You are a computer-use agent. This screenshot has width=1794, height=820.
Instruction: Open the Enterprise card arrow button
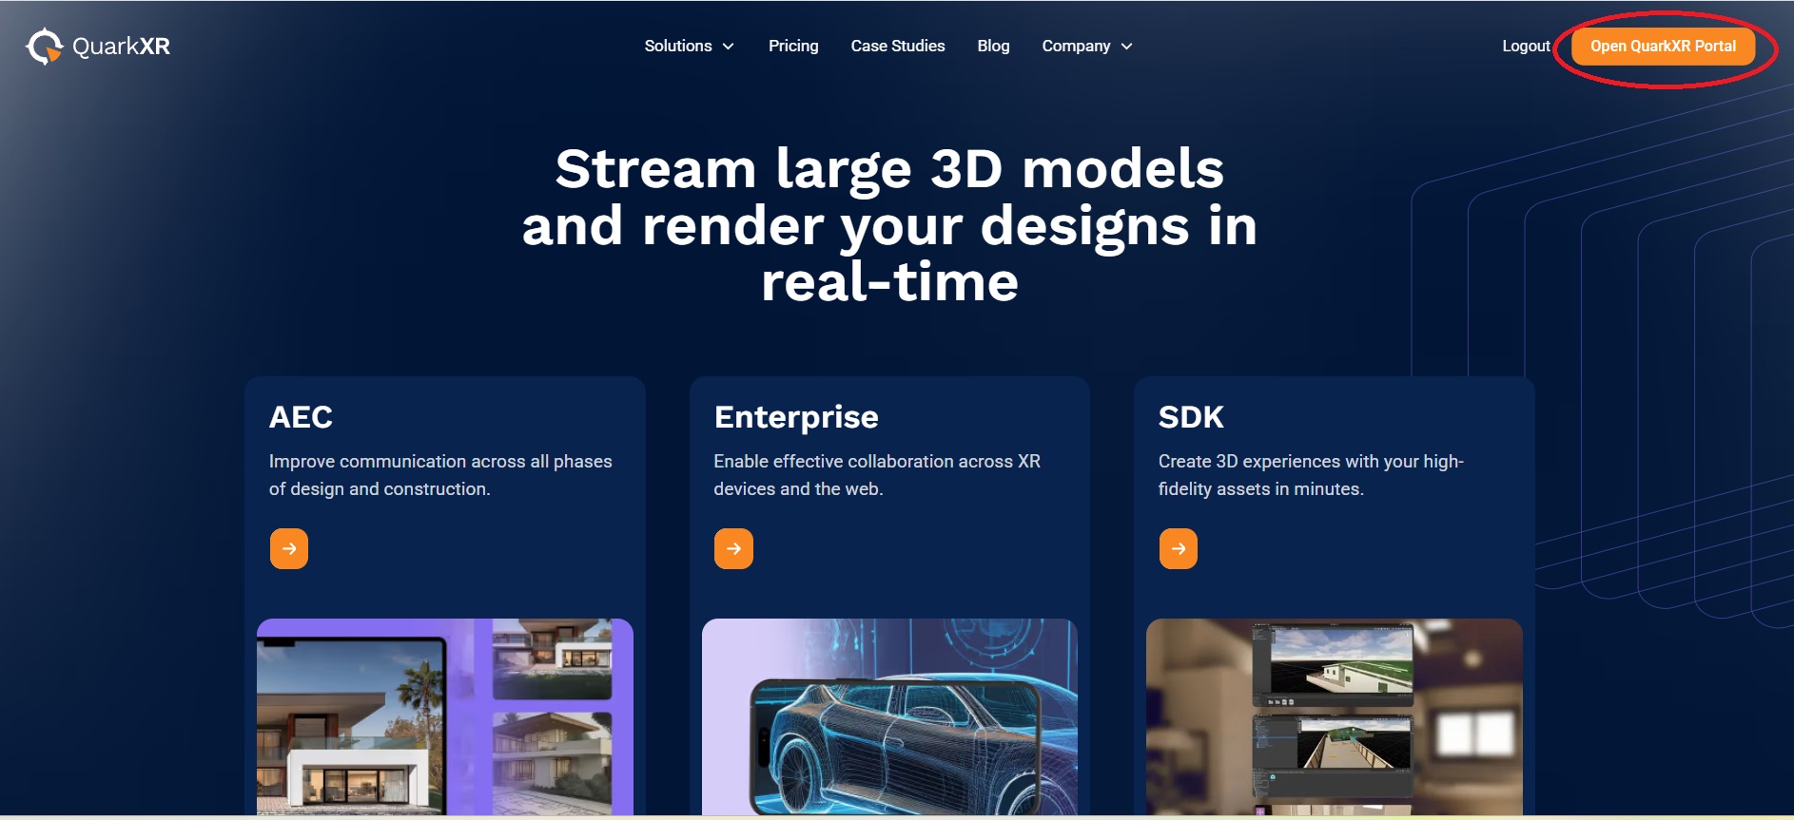[x=733, y=548]
